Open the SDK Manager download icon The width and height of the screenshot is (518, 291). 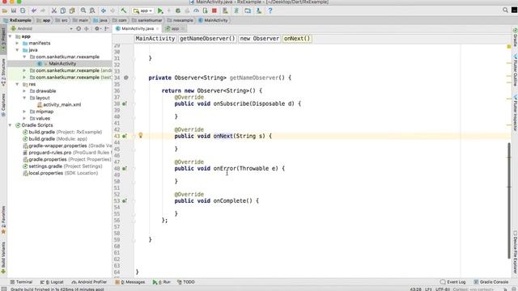(259, 11)
